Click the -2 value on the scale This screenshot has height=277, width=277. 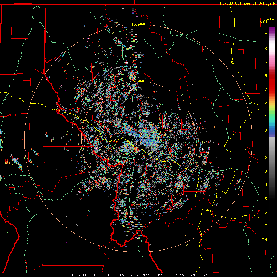(x=264, y=158)
